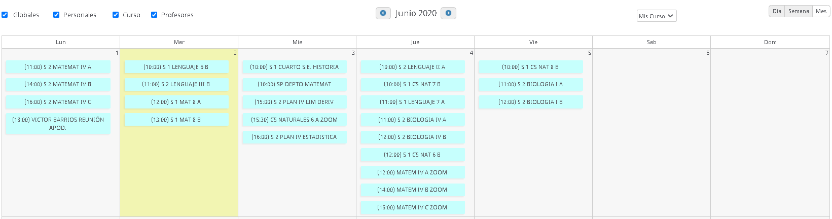Viewport: 832px width, 219px height.
Task: Select CS NATURALES 6 A ZOOM event
Action: (x=294, y=120)
